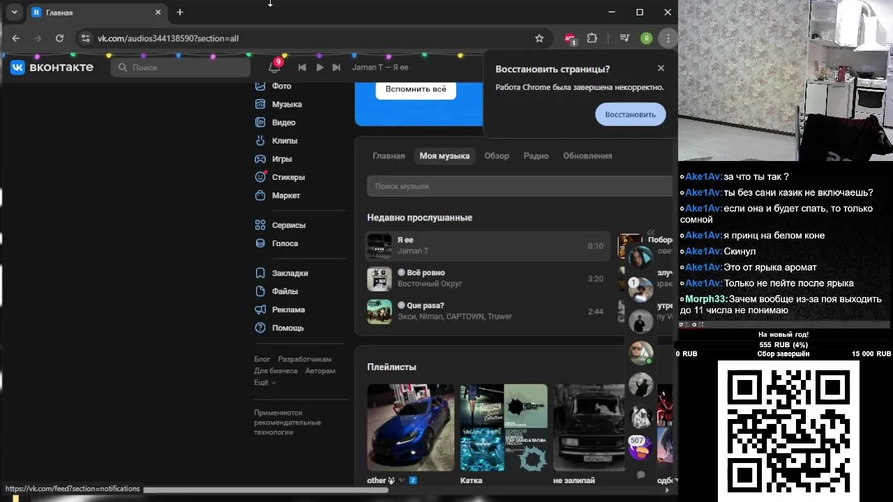
Task: View site information icon in address bar
Action: pyautogui.click(x=84, y=38)
